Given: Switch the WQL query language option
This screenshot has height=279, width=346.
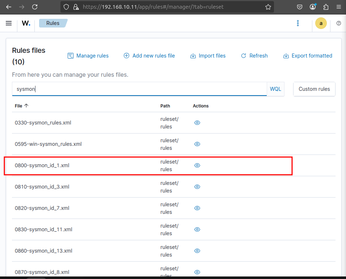Looking at the screenshot, I should pyautogui.click(x=275, y=89).
